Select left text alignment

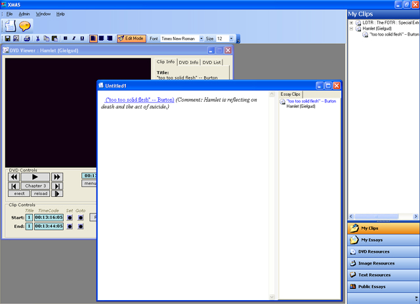pyautogui.click(x=93, y=39)
